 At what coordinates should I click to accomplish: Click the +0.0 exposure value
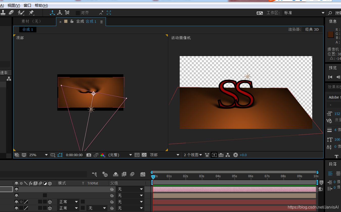point(243,155)
